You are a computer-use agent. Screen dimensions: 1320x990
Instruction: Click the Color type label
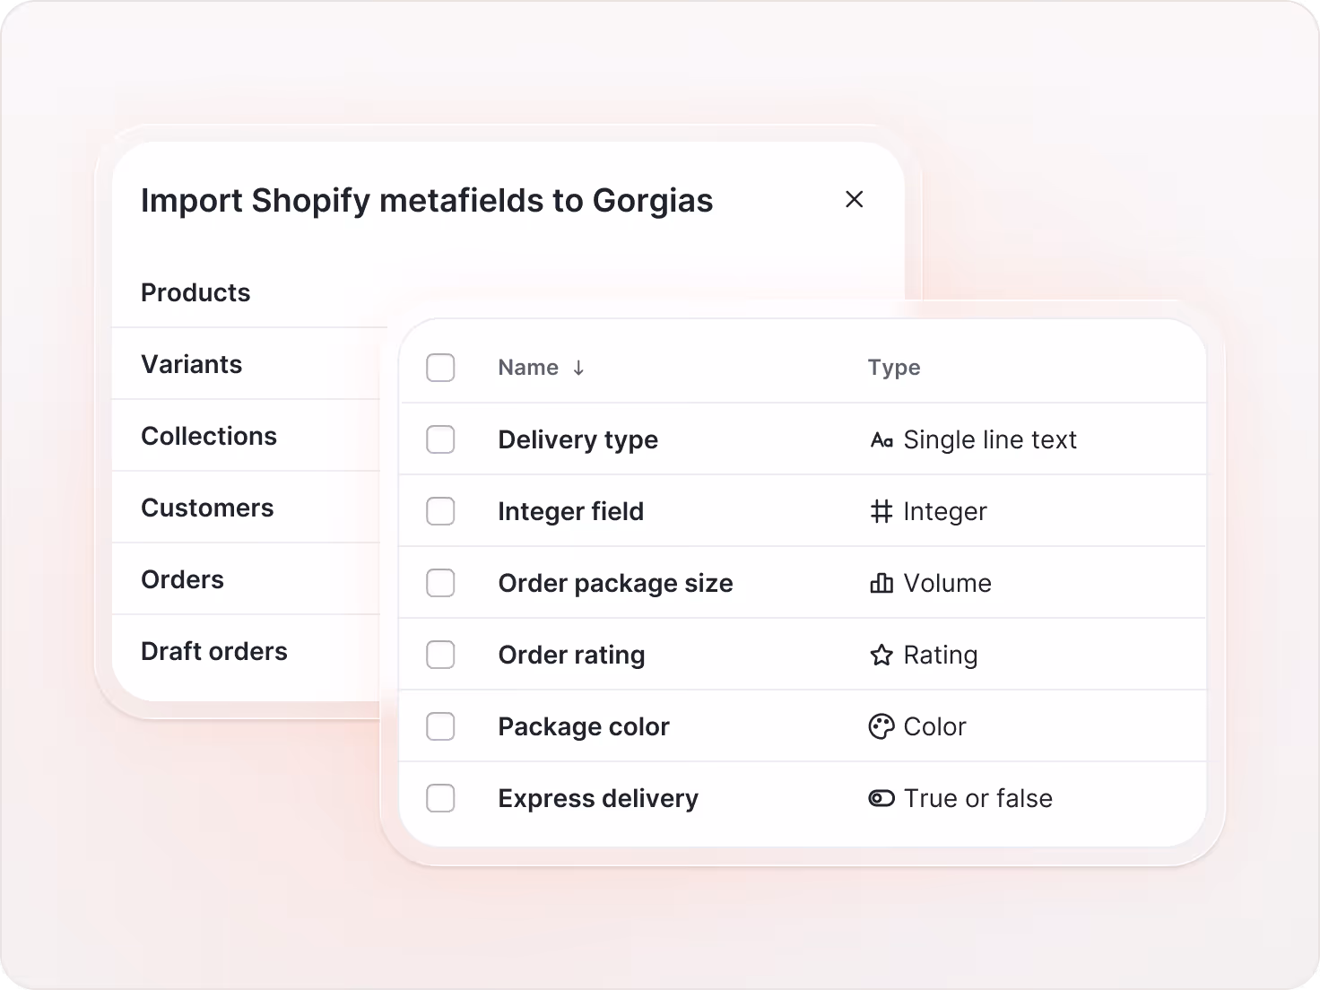tap(935, 726)
